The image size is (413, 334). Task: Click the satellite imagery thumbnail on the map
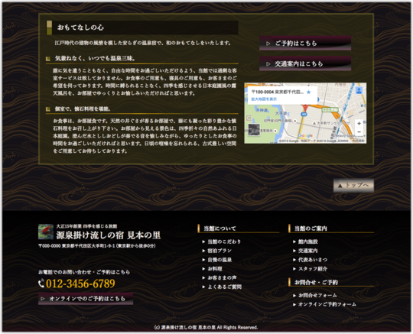254,130
